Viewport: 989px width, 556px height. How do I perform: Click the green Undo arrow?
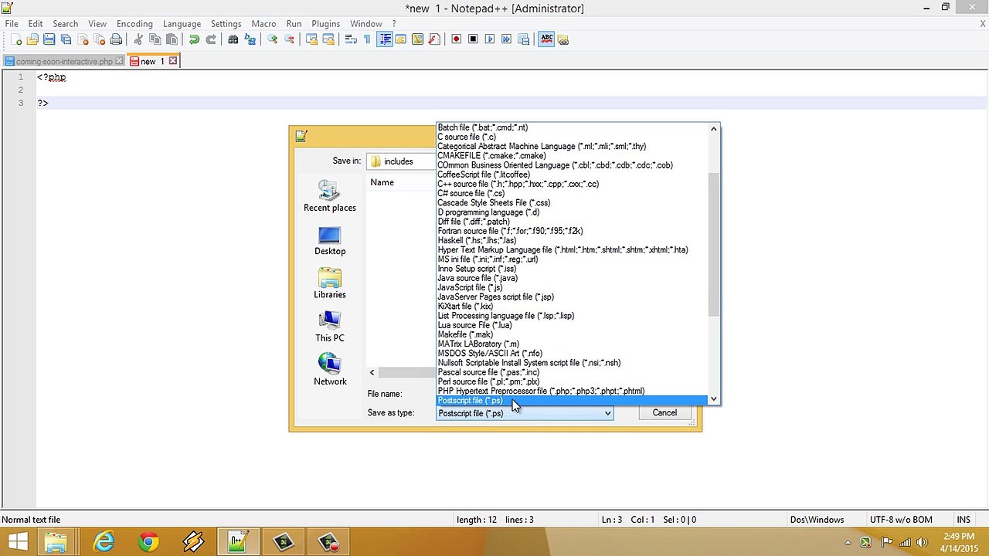pos(194,39)
